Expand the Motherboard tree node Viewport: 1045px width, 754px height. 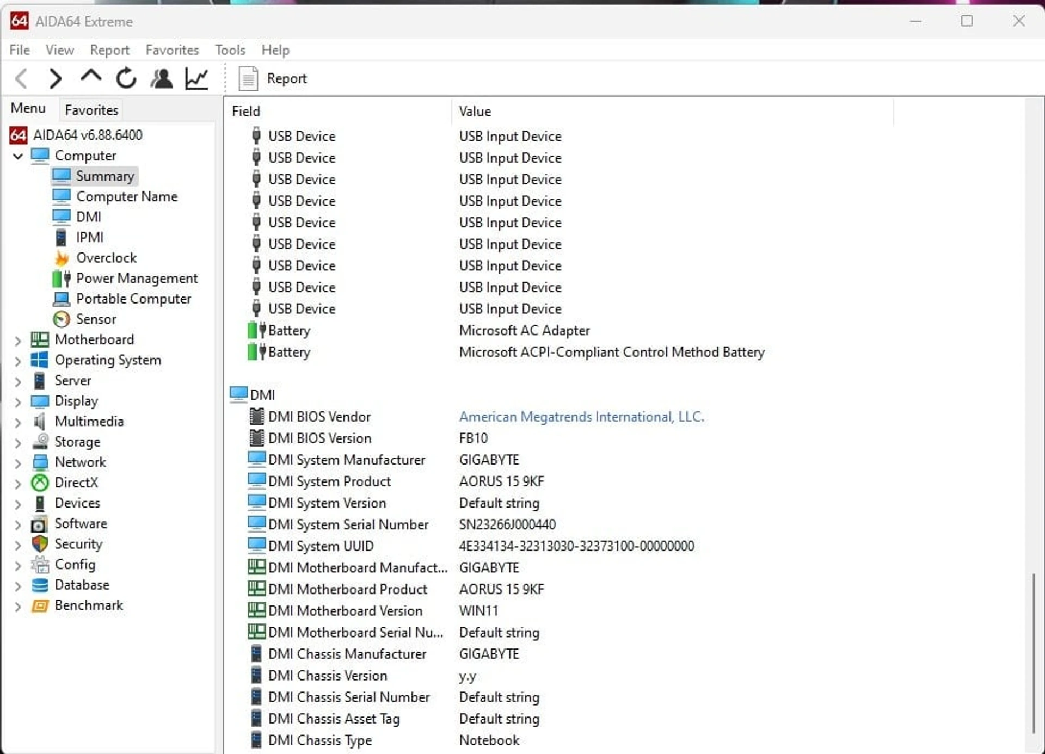point(18,341)
